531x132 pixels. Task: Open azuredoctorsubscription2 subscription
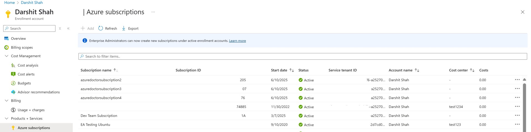click(x=101, y=80)
